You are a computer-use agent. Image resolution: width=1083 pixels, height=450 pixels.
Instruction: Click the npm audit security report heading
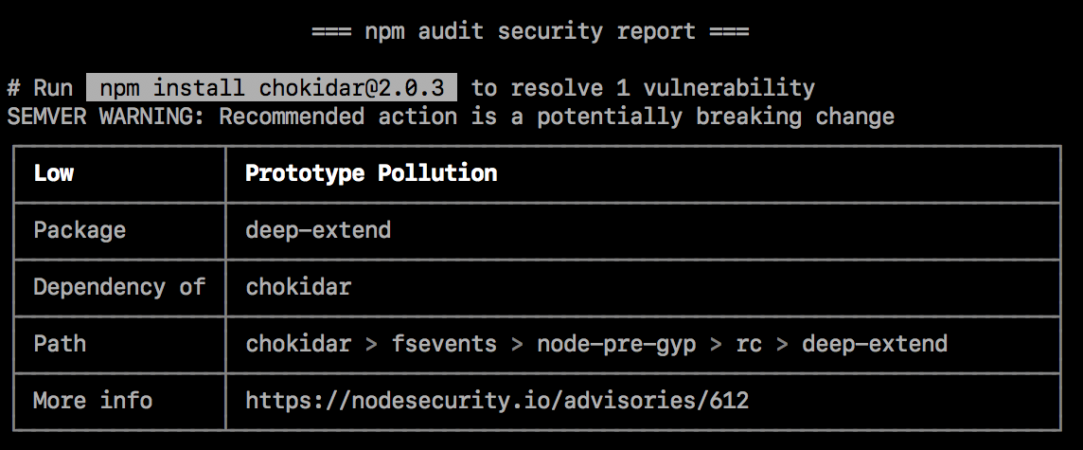[x=530, y=31]
